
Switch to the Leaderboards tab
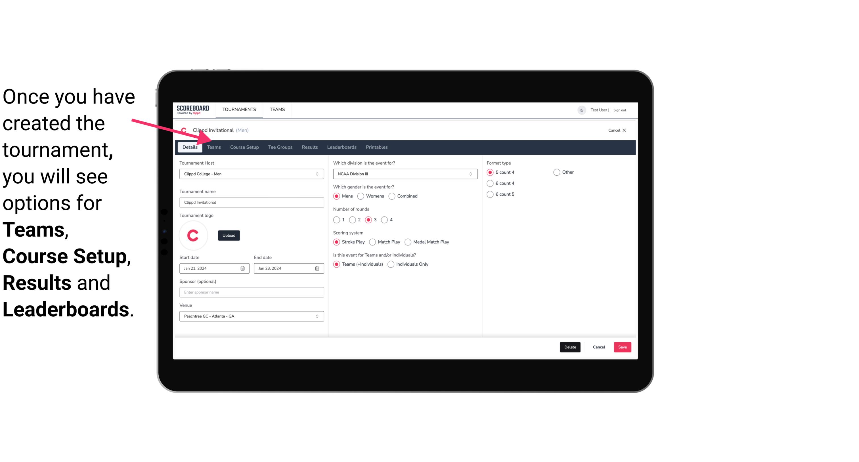click(x=342, y=147)
